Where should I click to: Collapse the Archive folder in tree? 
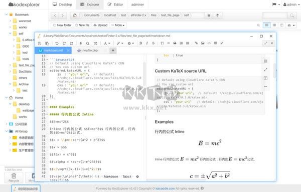10,84
